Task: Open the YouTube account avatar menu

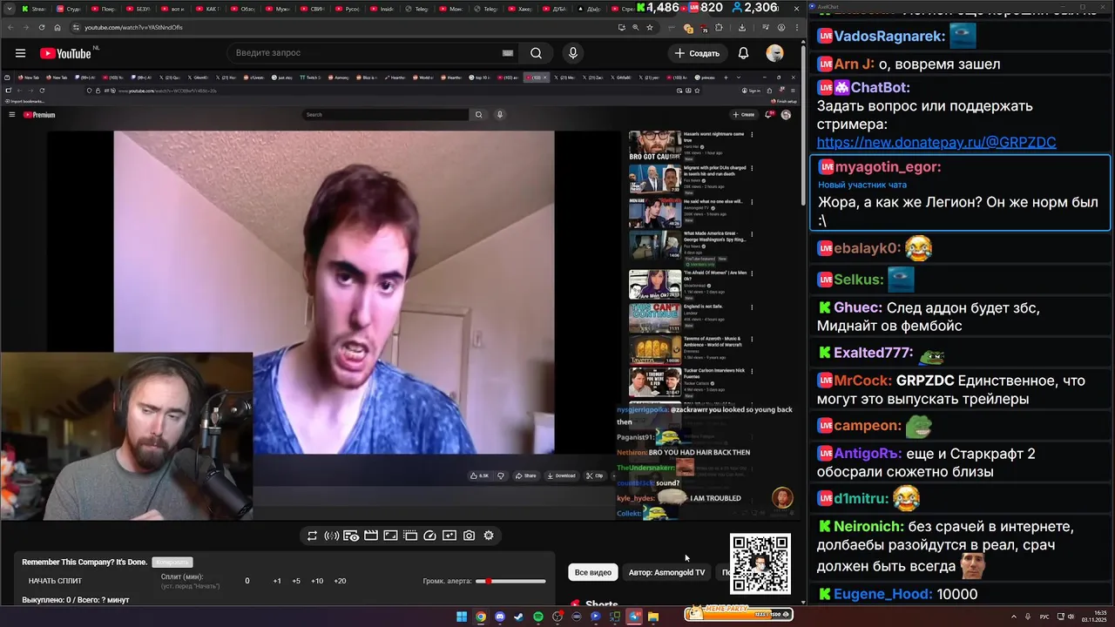Action: coord(774,53)
